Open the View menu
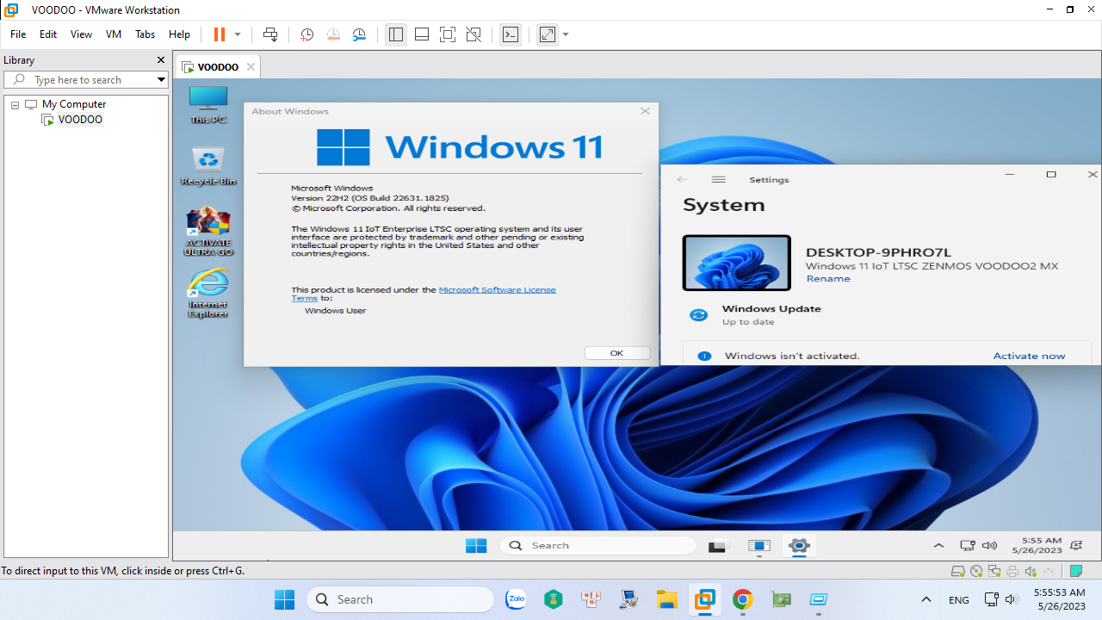 point(81,34)
